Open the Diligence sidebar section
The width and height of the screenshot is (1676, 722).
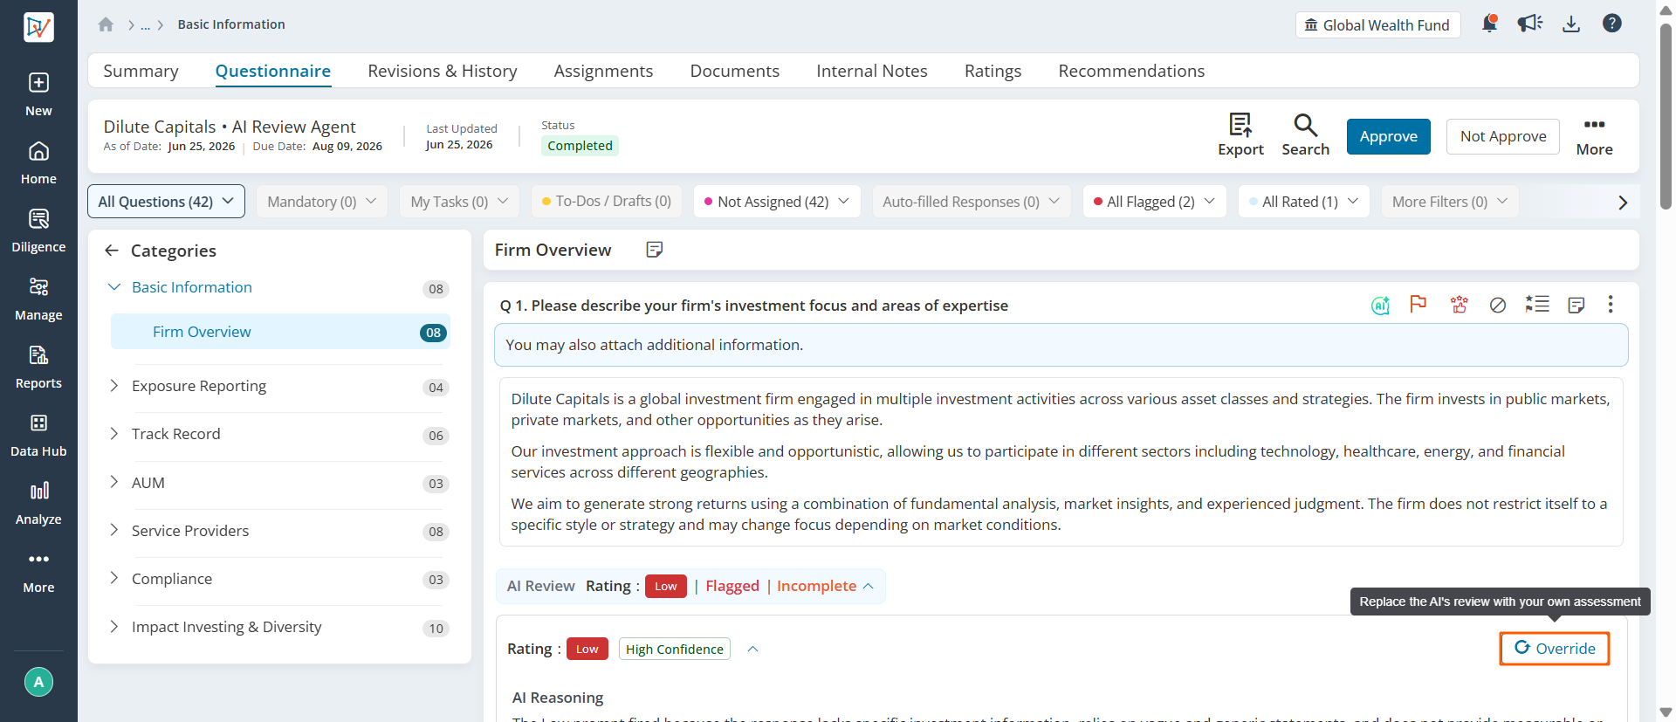pos(38,230)
